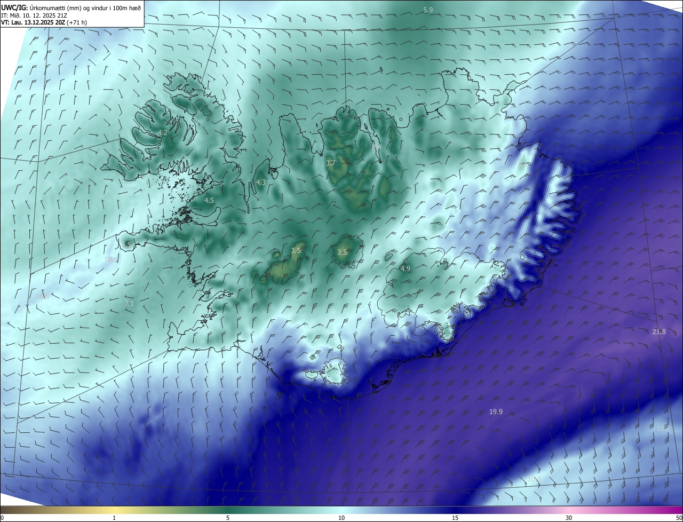This screenshot has height=522, width=683.
Task: Click the 4.2 value over the Westfjords
Action: click(x=163, y=132)
